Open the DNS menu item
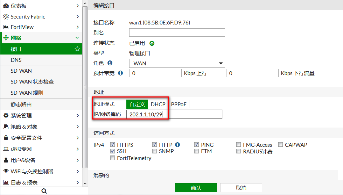343x195 pixels. (x=16, y=60)
